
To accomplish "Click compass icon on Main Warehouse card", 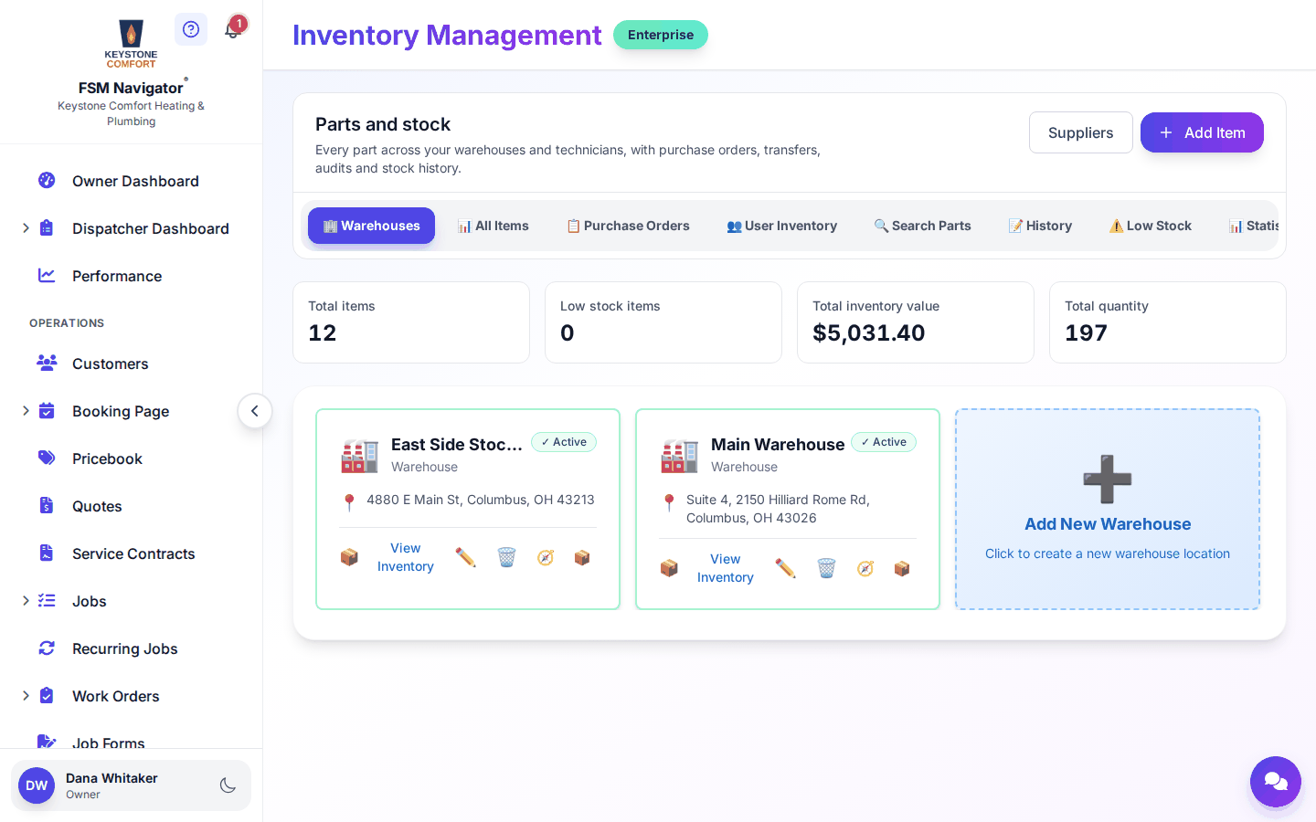I will 865,568.
